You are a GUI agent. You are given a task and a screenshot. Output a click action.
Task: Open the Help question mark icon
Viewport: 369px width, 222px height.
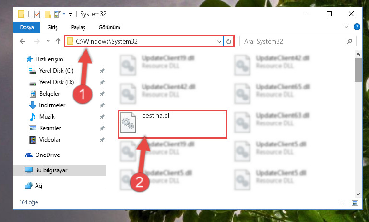[357, 27]
